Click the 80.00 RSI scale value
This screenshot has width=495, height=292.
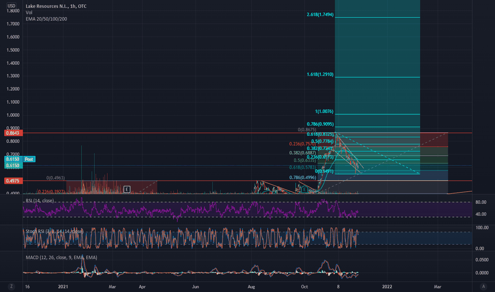point(481,202)
